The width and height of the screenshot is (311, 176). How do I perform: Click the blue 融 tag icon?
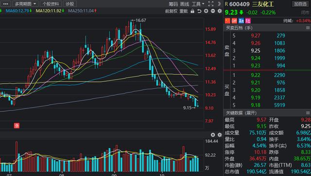tap(241, 20)
